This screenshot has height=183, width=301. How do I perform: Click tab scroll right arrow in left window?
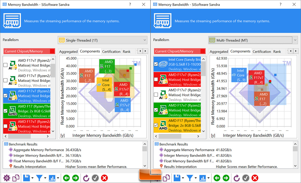pyautogui.click(x=145, y=51)
